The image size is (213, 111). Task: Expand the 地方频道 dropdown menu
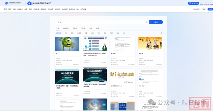click(x=84, y=9)
